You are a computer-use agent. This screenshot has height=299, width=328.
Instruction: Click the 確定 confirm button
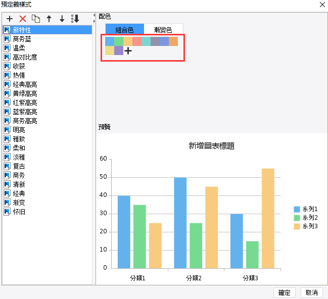[284, 292]
